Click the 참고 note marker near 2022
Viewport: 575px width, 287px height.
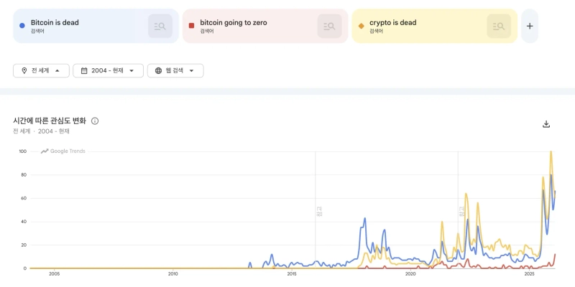pyautogui.click(x=462, y=211)
